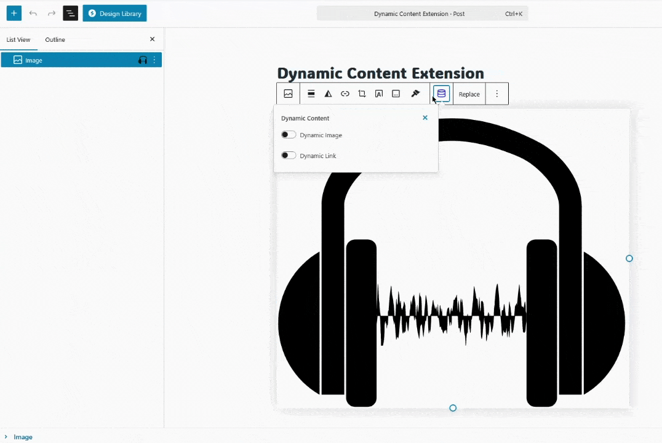The image size is (662, 443).
Task: Select the List View tab
Action: (18, 39)
